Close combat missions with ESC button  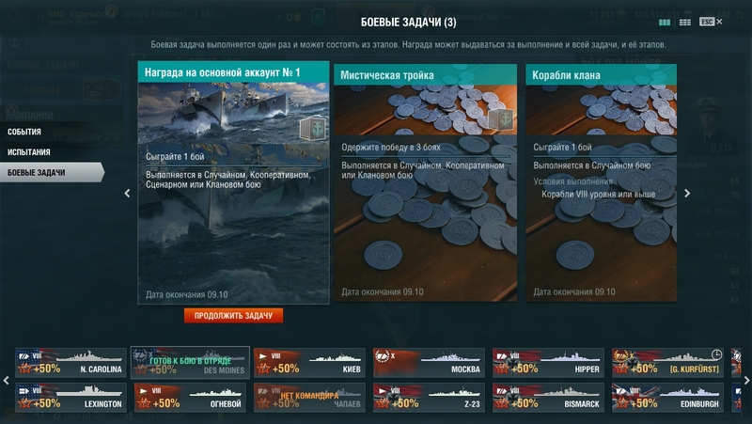coord(711,22)
